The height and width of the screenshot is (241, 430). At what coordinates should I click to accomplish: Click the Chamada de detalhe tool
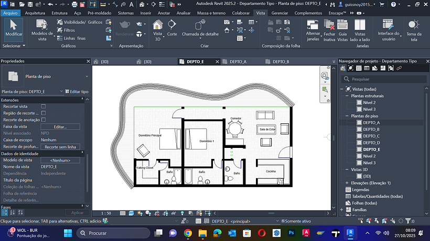coord(200,28)
